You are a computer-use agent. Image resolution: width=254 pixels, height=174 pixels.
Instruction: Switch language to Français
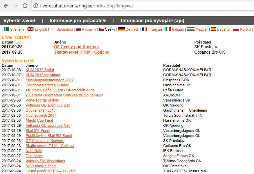[x=155, y=29]
